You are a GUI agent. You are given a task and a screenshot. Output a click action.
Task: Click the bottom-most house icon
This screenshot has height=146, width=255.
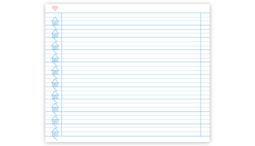pyautogui.click(x=55, y=132)
